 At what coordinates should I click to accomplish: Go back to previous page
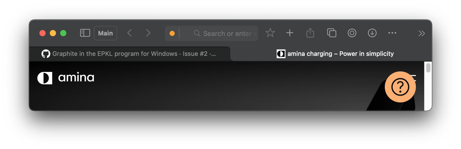130,33
